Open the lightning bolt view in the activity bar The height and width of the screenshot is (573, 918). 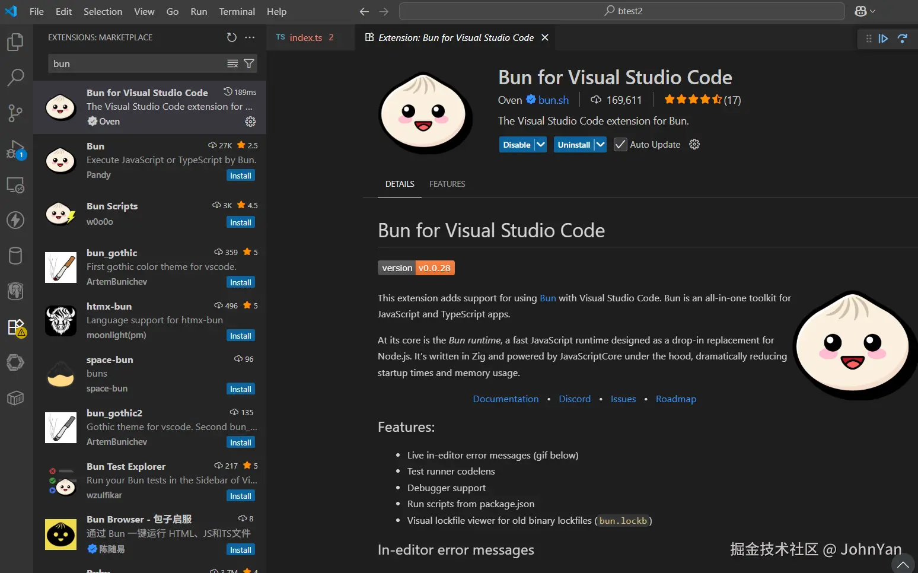[x=15, y=220]
